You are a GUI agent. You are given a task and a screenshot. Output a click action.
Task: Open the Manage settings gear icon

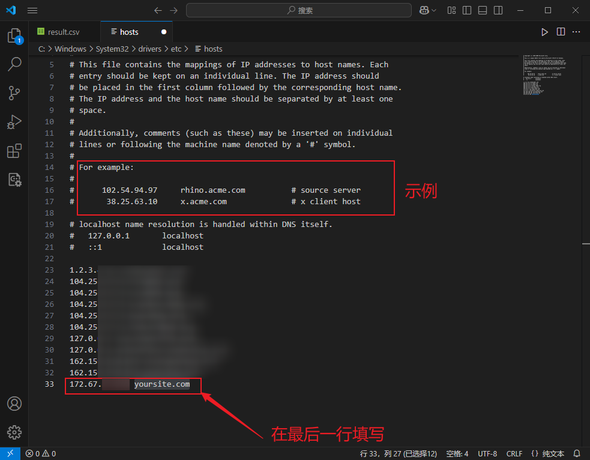click(x=14, y=432)
